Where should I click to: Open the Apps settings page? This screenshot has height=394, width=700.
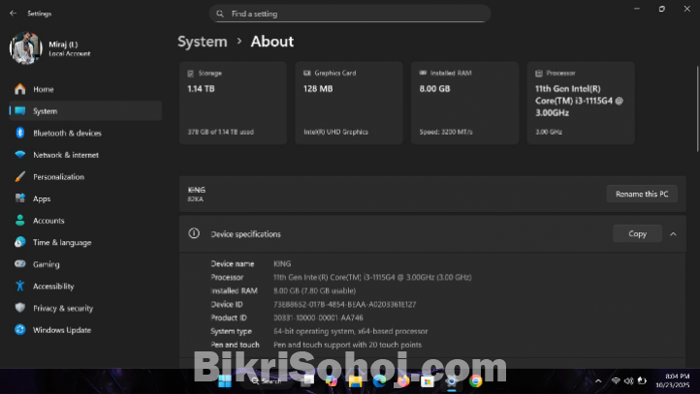[85, 198]
